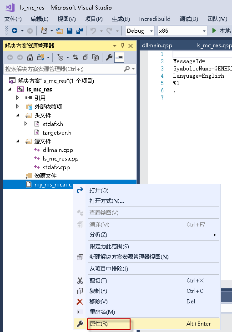Screen dimensions: 232x332
Task: Collapse the 源文件 folder
Action: point(18,141)
